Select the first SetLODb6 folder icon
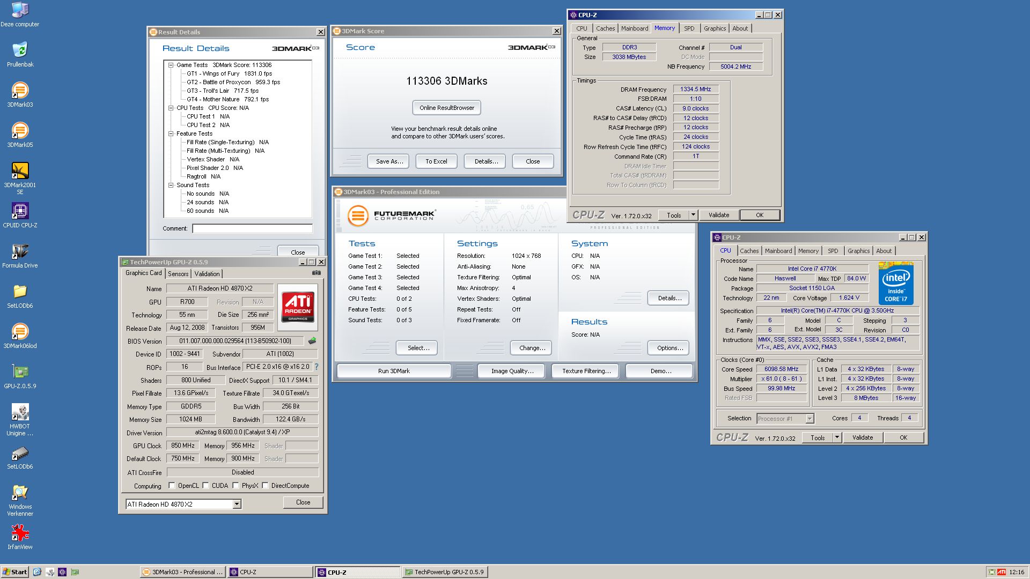The width and height of the screenshot is (1030, 579). pyautogui.click(x=20, y=296)
